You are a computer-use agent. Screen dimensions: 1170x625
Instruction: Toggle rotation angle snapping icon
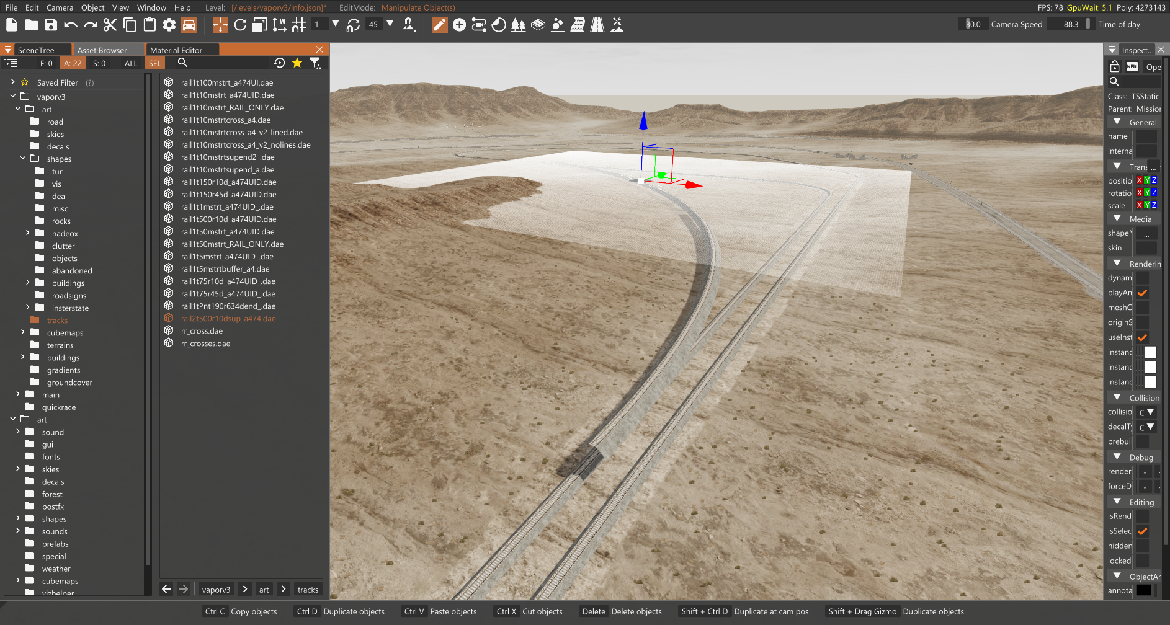click(x=353, y=25)
